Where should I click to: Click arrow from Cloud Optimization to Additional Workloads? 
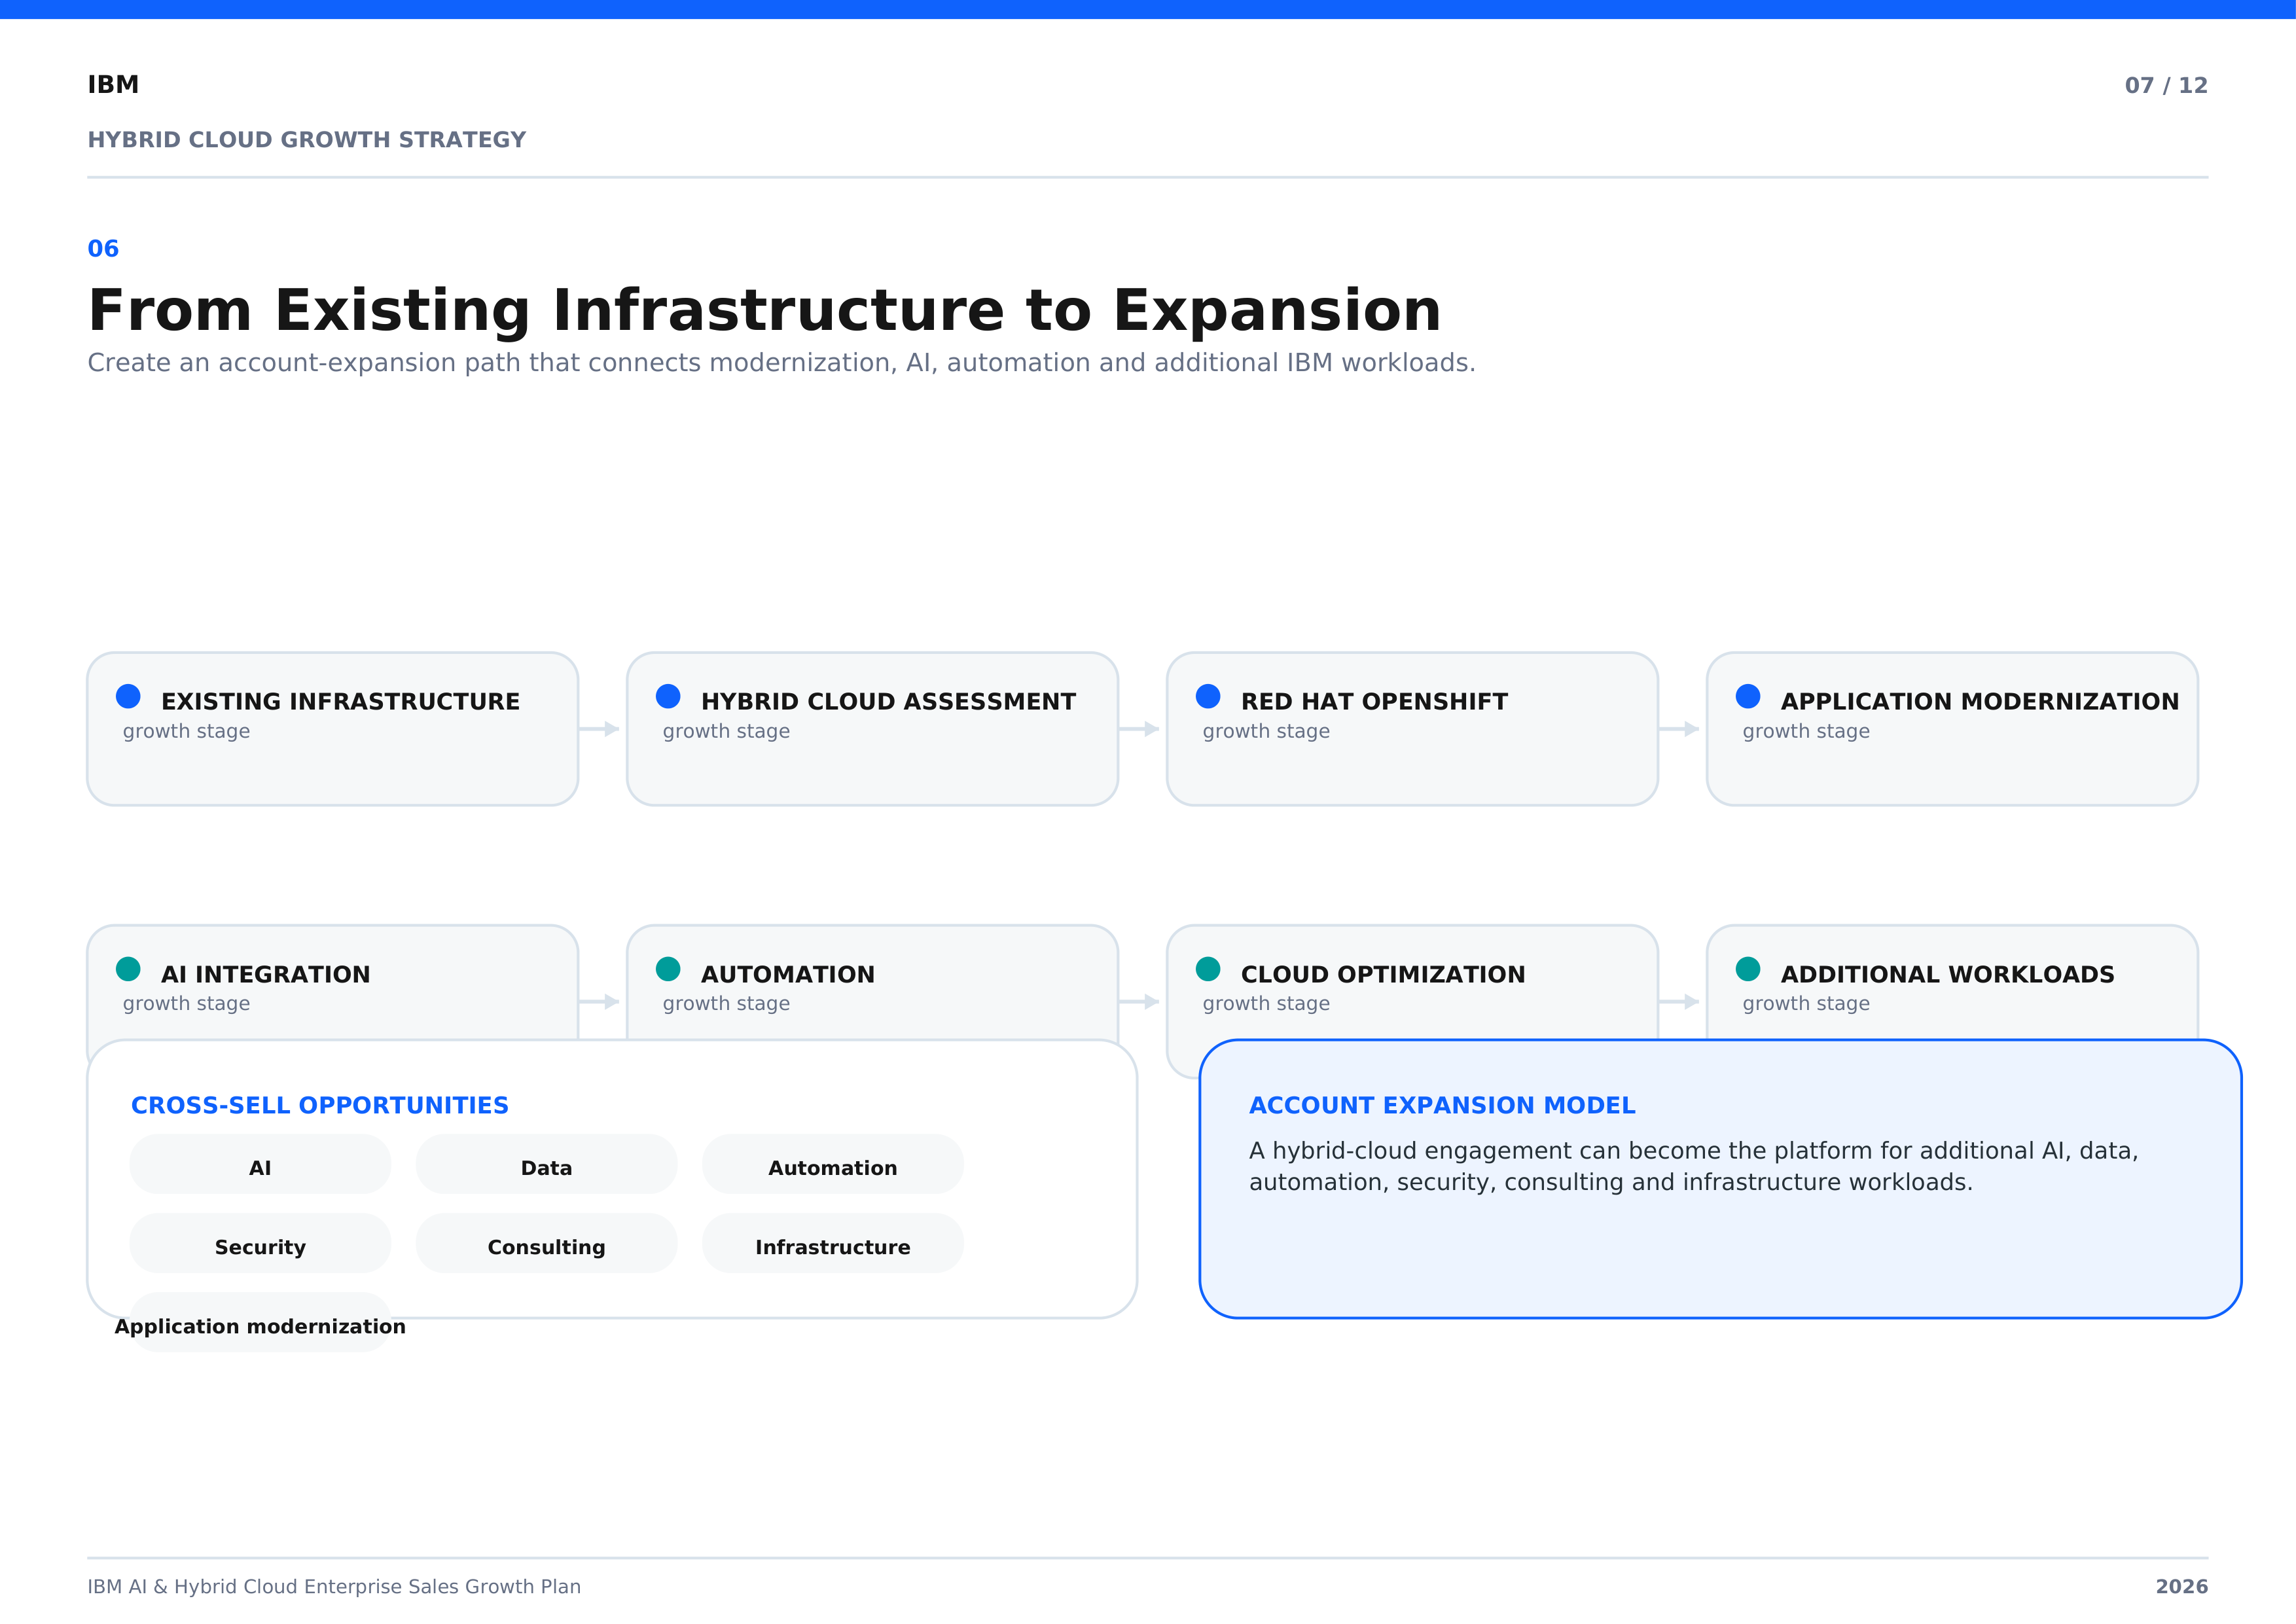click(1680, 1001)
